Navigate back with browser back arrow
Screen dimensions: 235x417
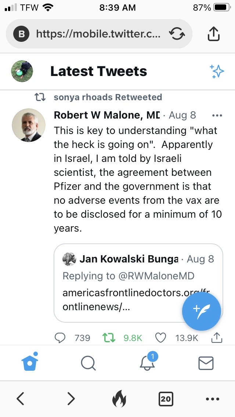tap(21, 398)
